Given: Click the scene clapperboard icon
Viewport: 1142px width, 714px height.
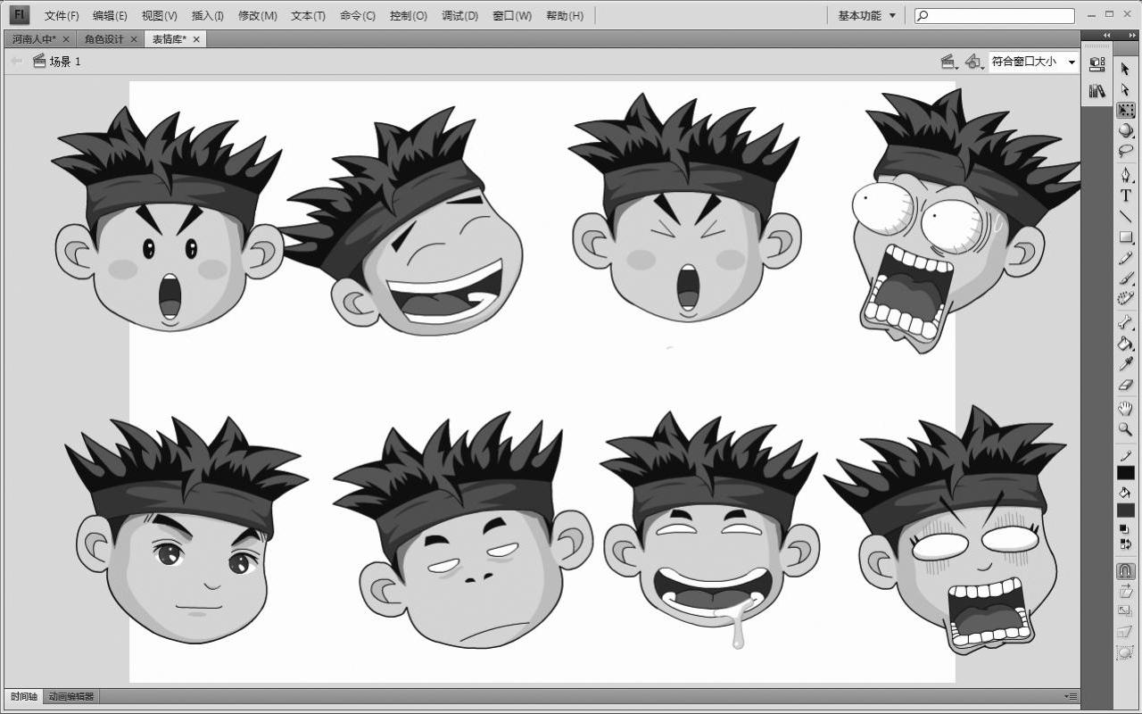Looking at the screenshot, I should coord(38,61).
